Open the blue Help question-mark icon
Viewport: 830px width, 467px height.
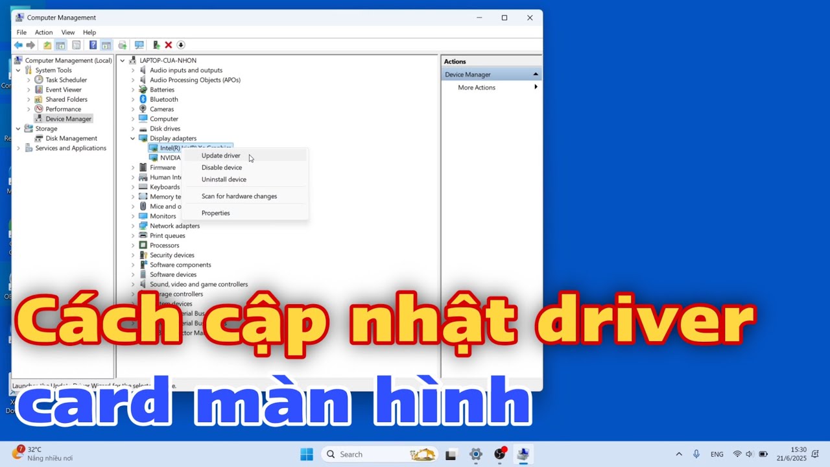[93, 45]
